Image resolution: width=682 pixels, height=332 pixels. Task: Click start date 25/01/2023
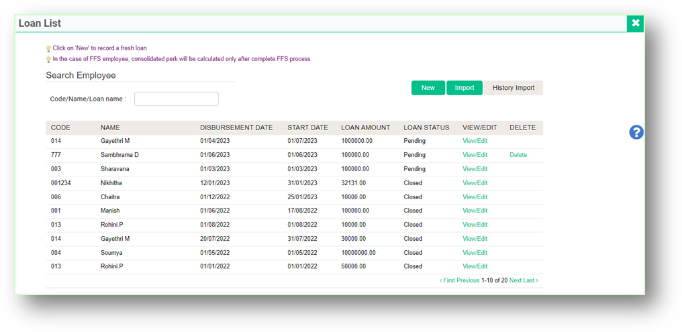point(302,197)
